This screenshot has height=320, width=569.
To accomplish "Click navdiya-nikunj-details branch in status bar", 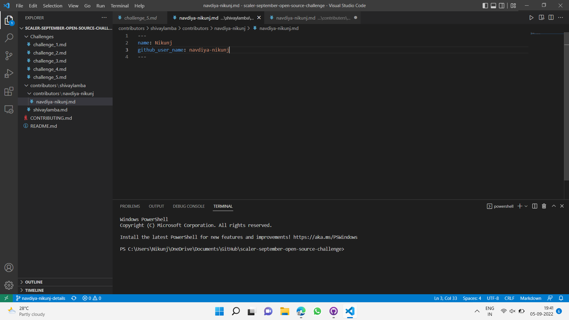I will [41, 298].
